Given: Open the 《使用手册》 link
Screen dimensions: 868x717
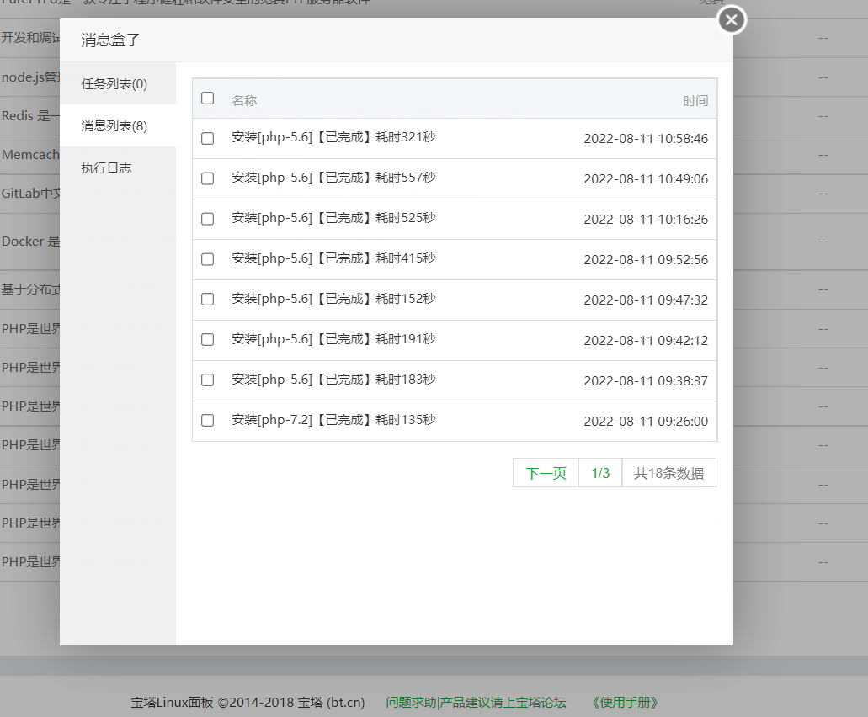Looking at the screenshot, I should tap(625, 703).
